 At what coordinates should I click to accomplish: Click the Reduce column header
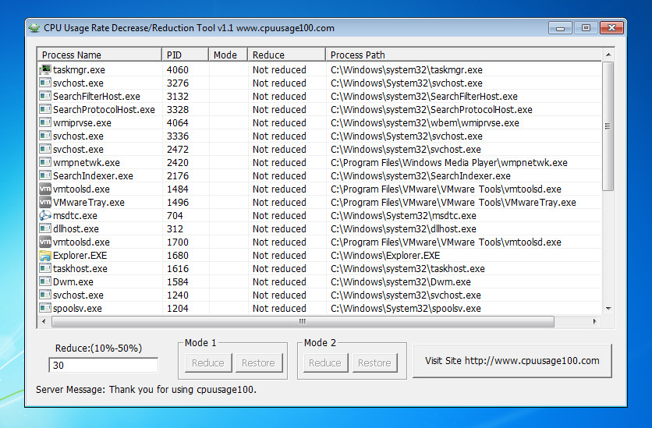[286, 55]
